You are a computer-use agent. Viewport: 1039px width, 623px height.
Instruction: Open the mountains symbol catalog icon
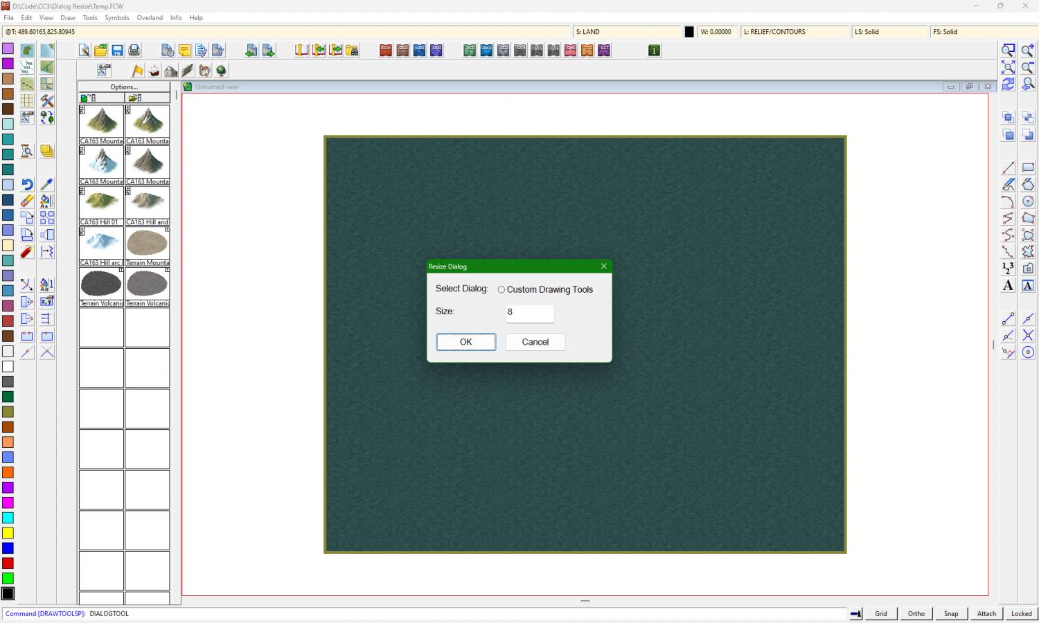click(170, 71)
